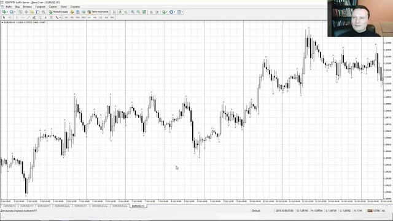Screen dimensions: 393x221
Task: Select the arrow cursor tool
Action: [4, 17]
